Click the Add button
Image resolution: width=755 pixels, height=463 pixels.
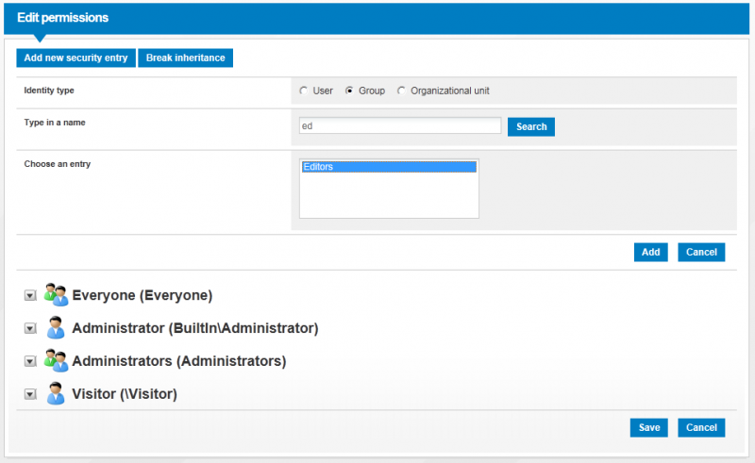point(650,252)
